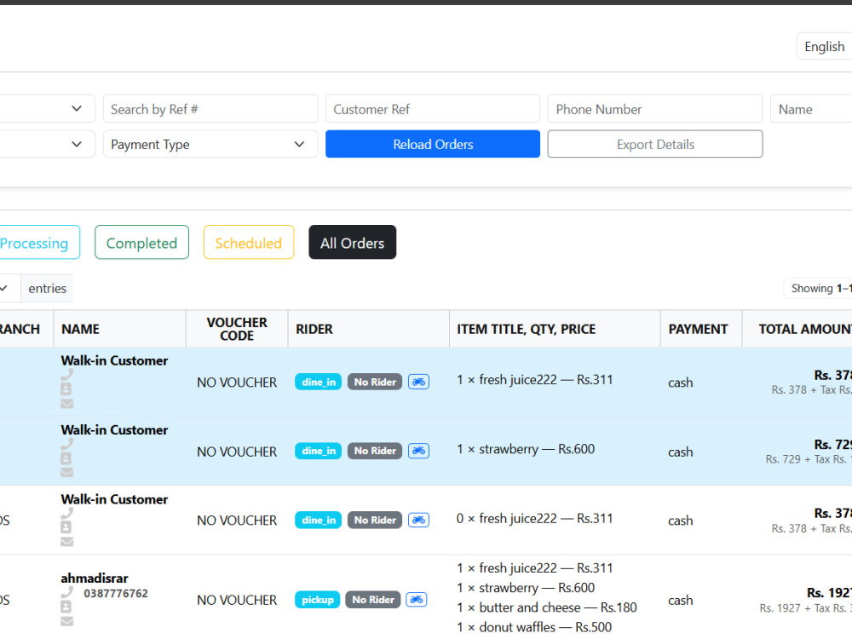The image size is (852, 639).
Task: Open the English language selector
Action: coord(824,47)
